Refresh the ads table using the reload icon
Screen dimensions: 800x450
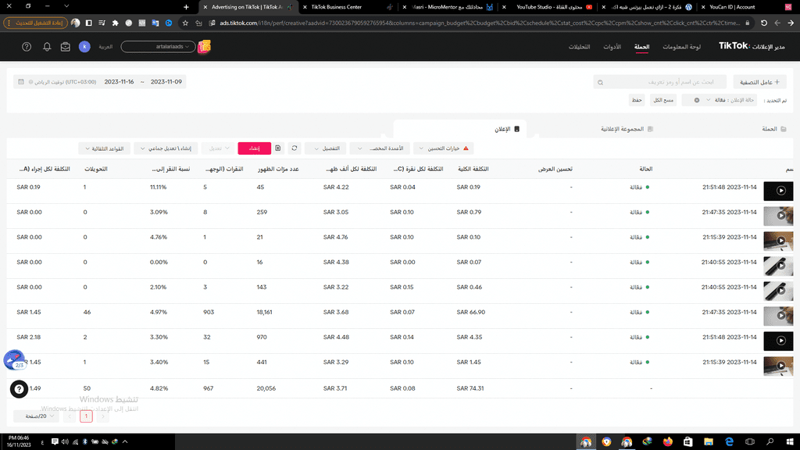click(x=295, y=148)
